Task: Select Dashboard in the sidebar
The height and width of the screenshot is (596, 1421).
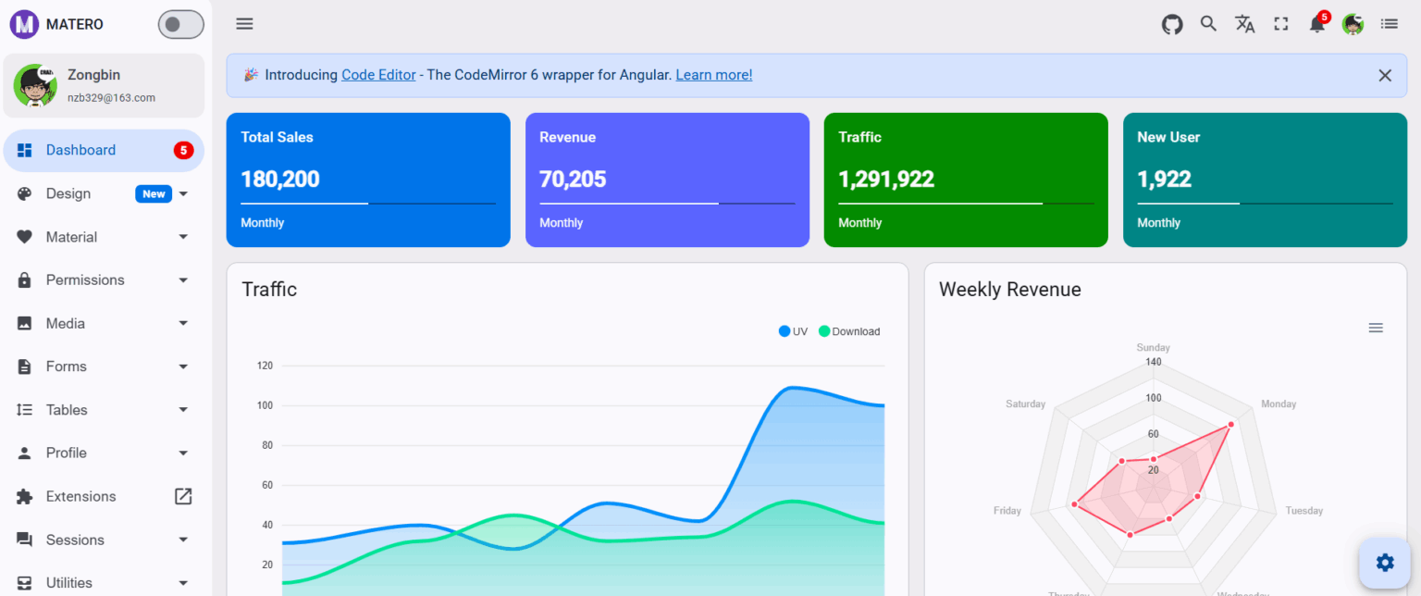Action: pyautogui.click(x=81, y=150)
